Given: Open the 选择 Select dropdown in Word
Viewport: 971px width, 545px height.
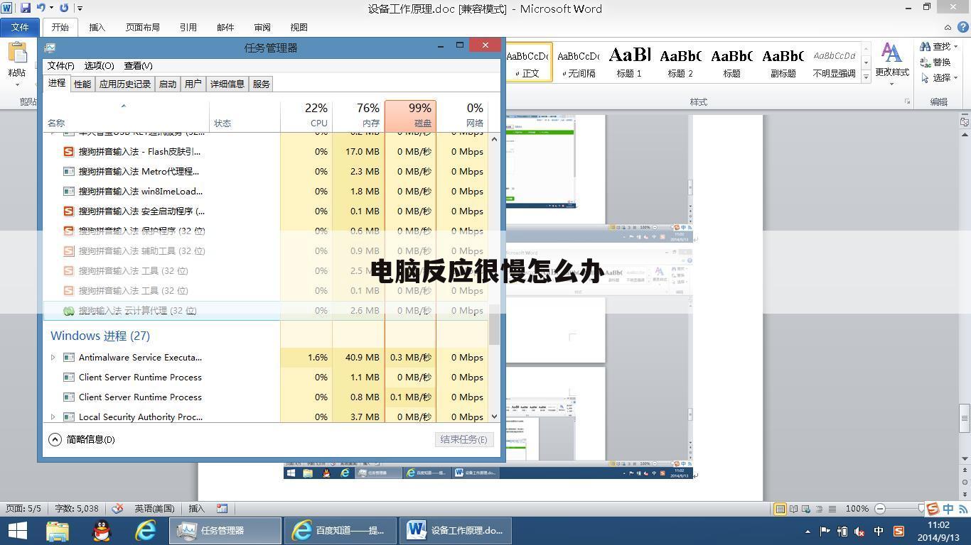Looking at the screenshot, I should click(956, 78).
